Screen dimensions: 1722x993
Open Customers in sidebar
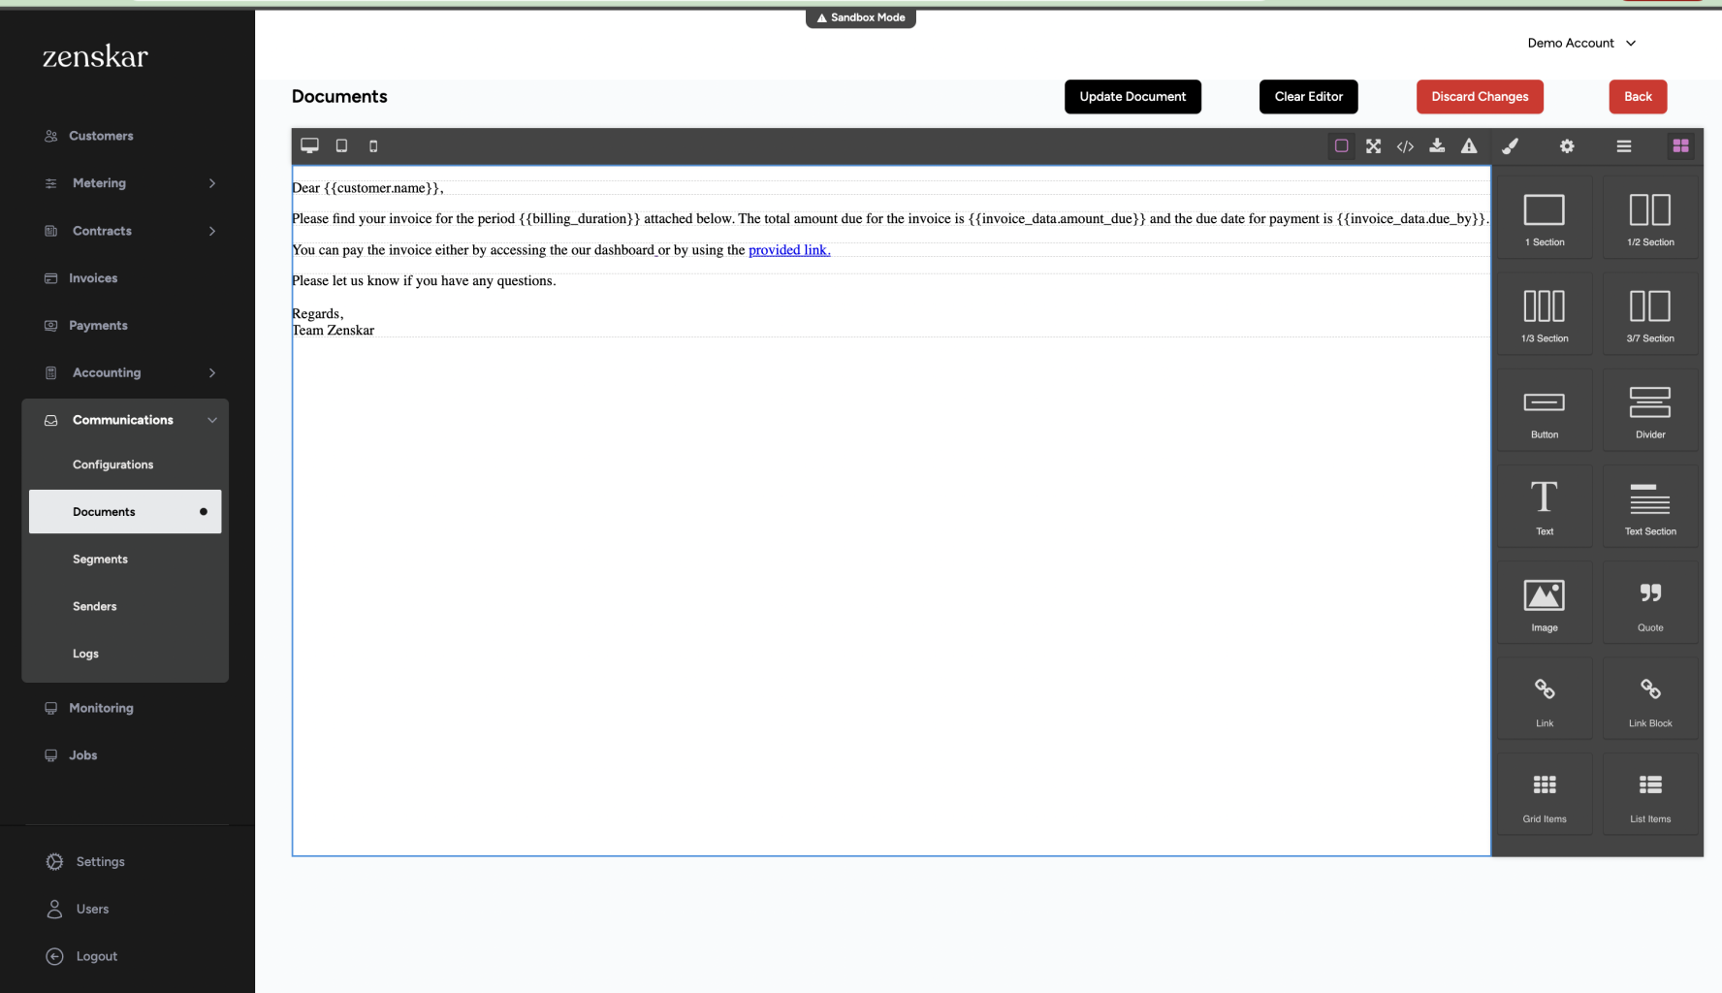pyautogui.click(x=101, y=136)
